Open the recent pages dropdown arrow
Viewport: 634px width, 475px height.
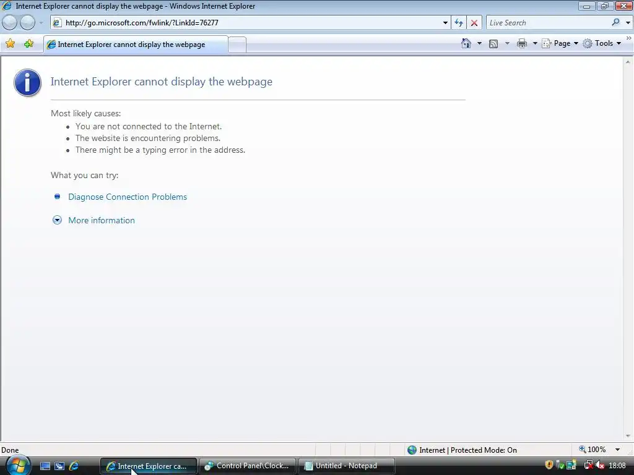(41, 23)
